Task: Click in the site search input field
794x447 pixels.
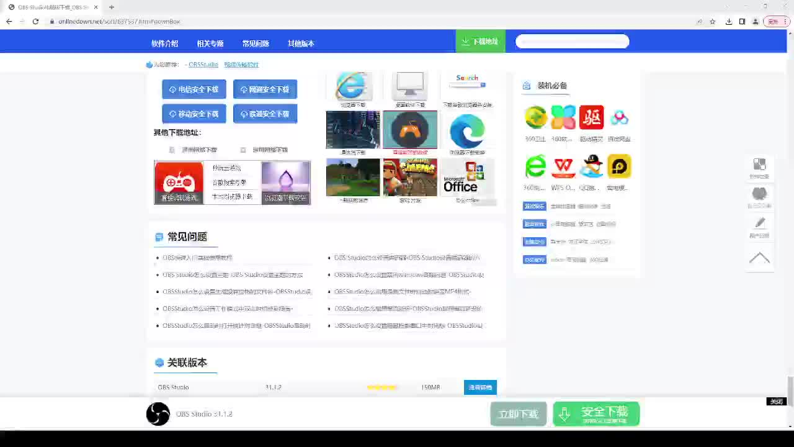Action: [572, 42]
